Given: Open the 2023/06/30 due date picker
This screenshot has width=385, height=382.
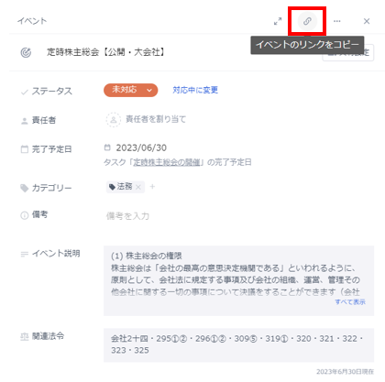Looking at the screenshot, I should click(141, 148).
